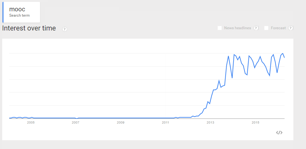
Task: Click the blue color bar beside mooc
Action: tap(3, 12)
